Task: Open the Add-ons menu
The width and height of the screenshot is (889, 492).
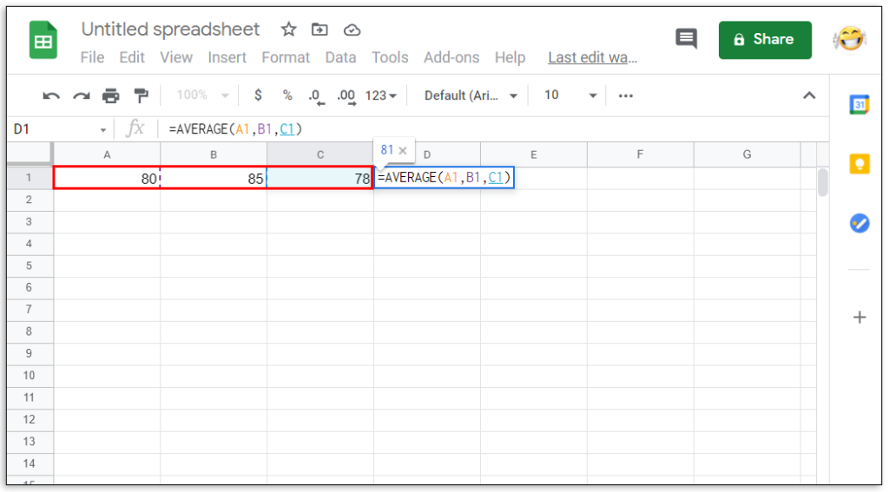Action: (x=451, y=58)
